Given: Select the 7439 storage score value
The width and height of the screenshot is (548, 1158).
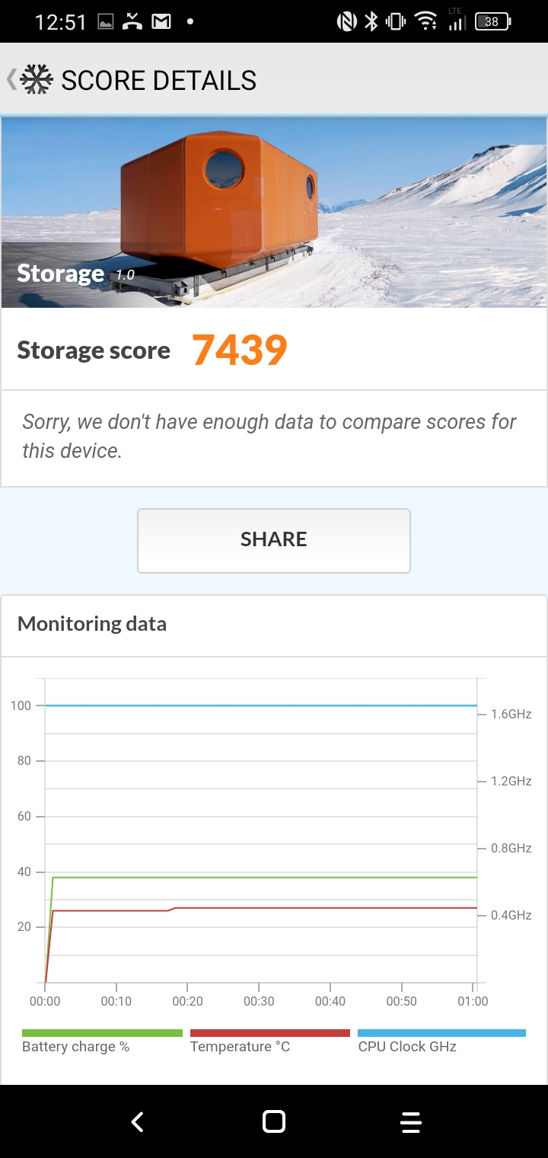Looking at the screenshot, I should tap(240, 350).
